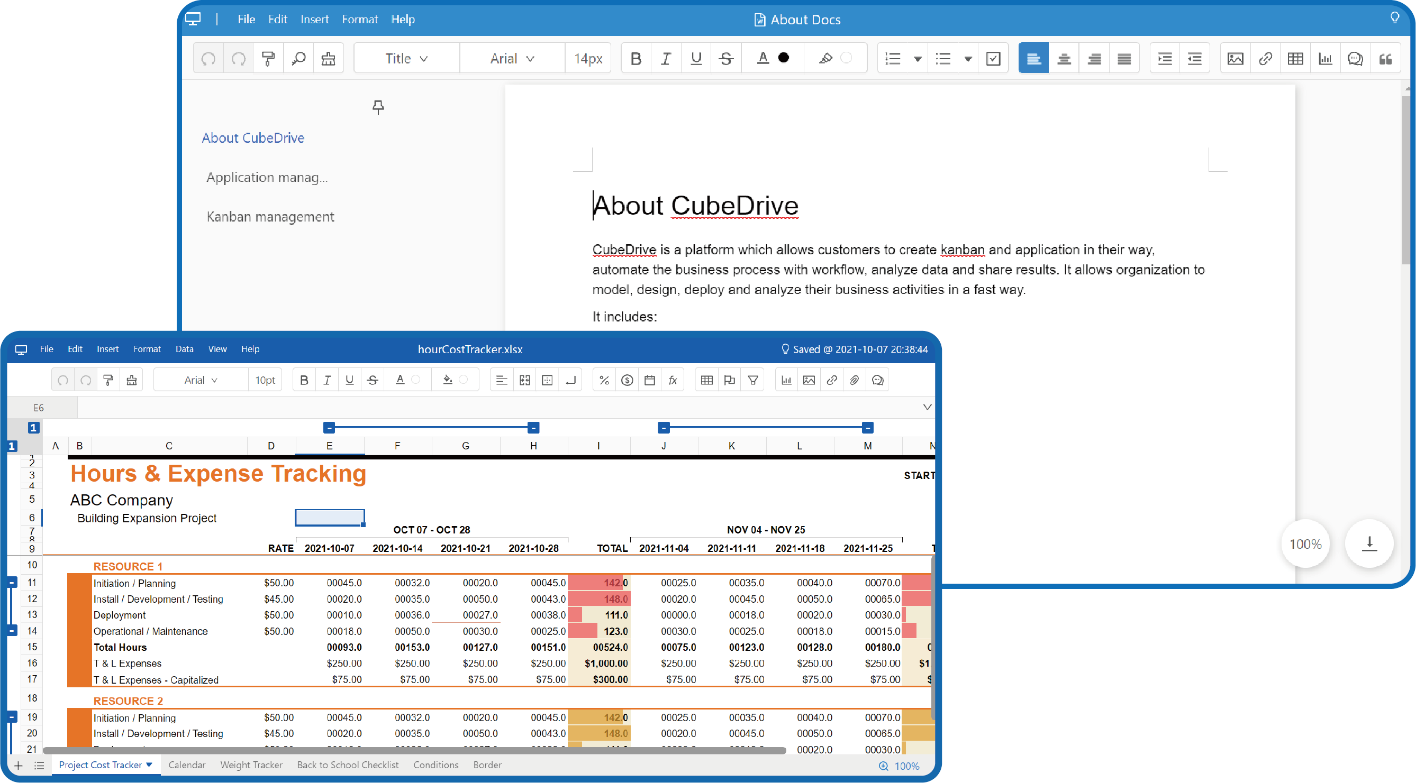1416x783 pixels.
Task: Click the lightbulb icon in Docs title bar
Action: coord(1395,18)
